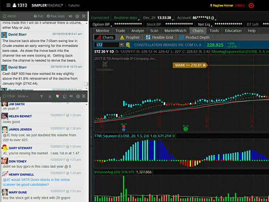Open the Education tab

(x=233, y=30)
